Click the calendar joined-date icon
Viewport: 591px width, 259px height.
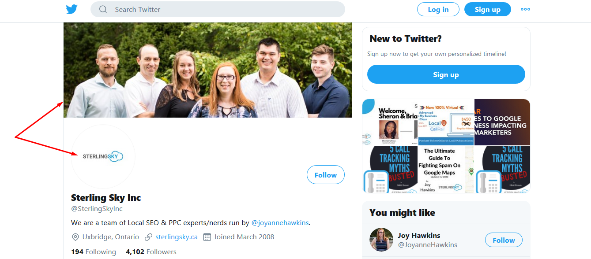click(x=207, y=237)
